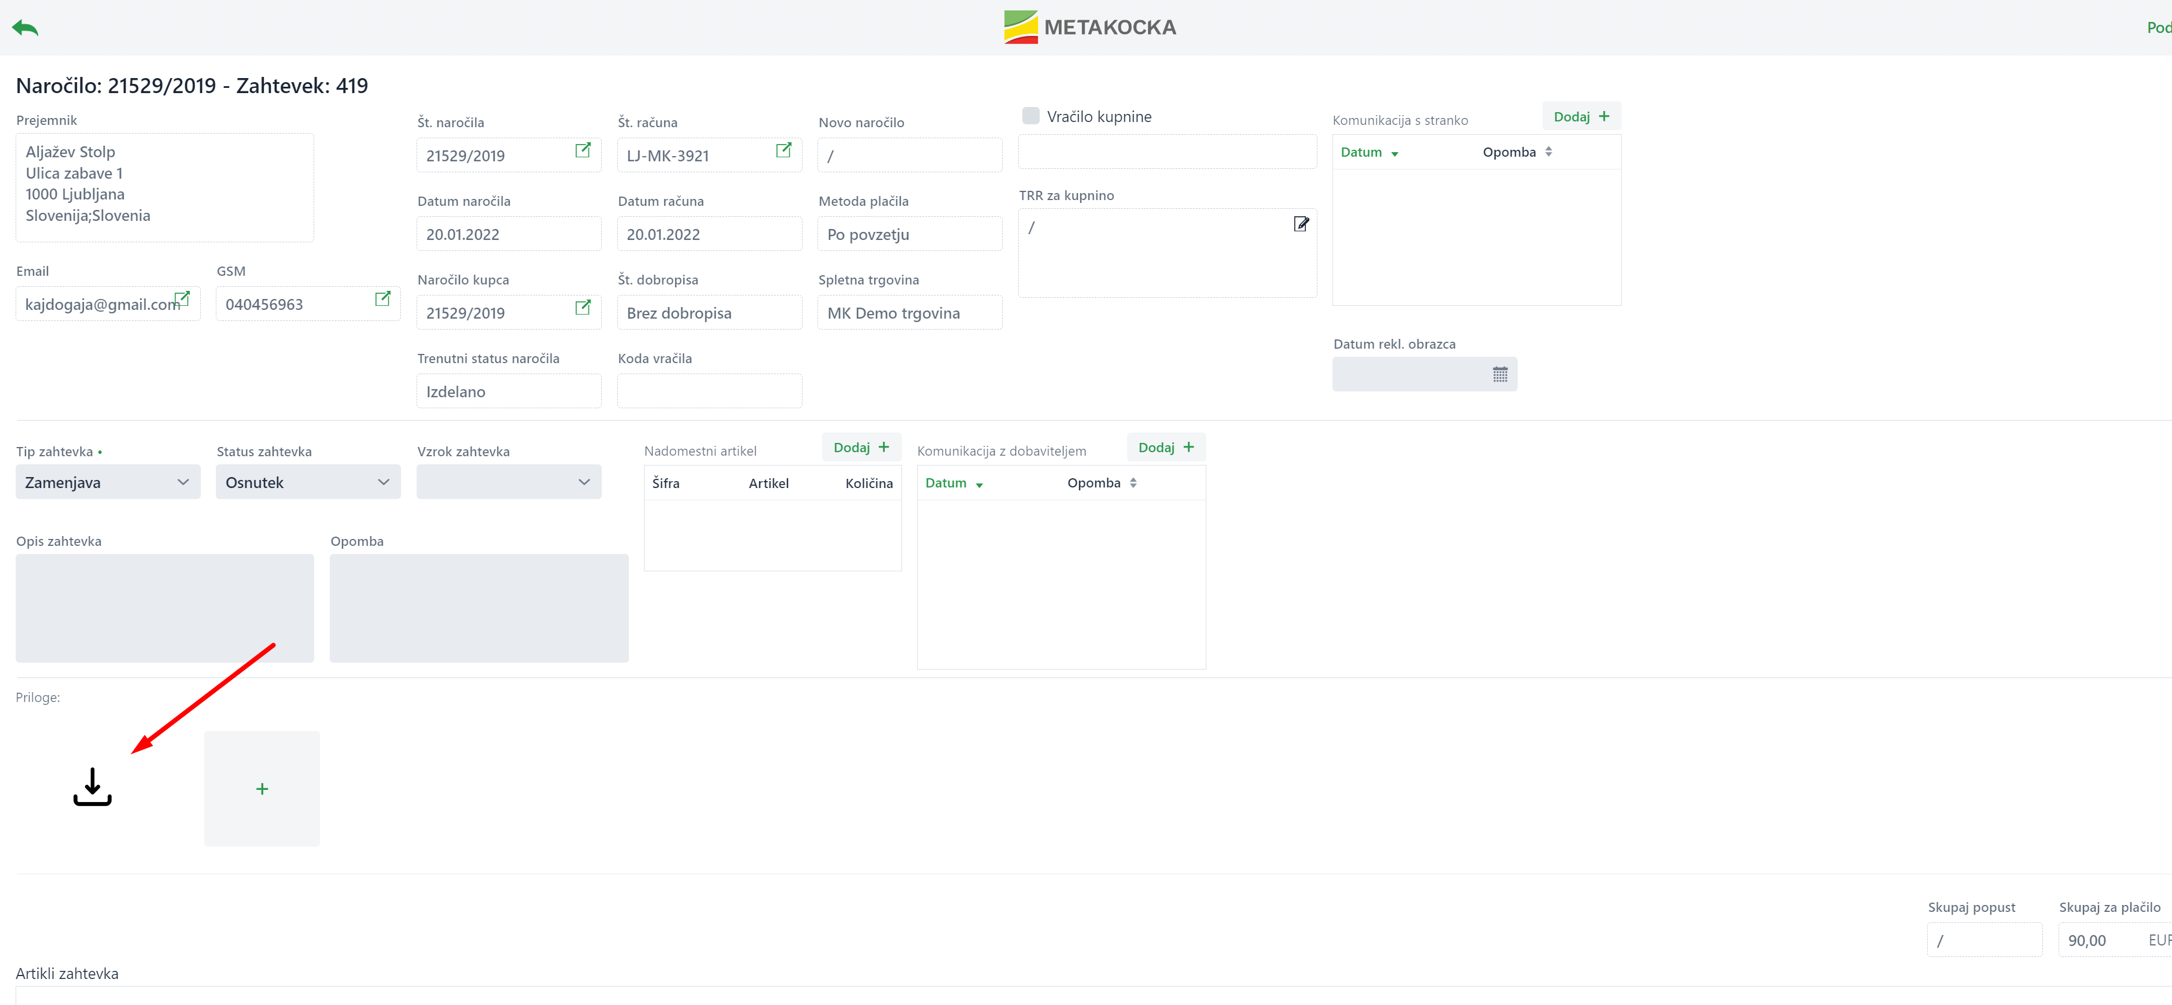2172x1005 pixels.
Task: Add supplier communication with Dodaj button
Action: [x=1165, y=448]
